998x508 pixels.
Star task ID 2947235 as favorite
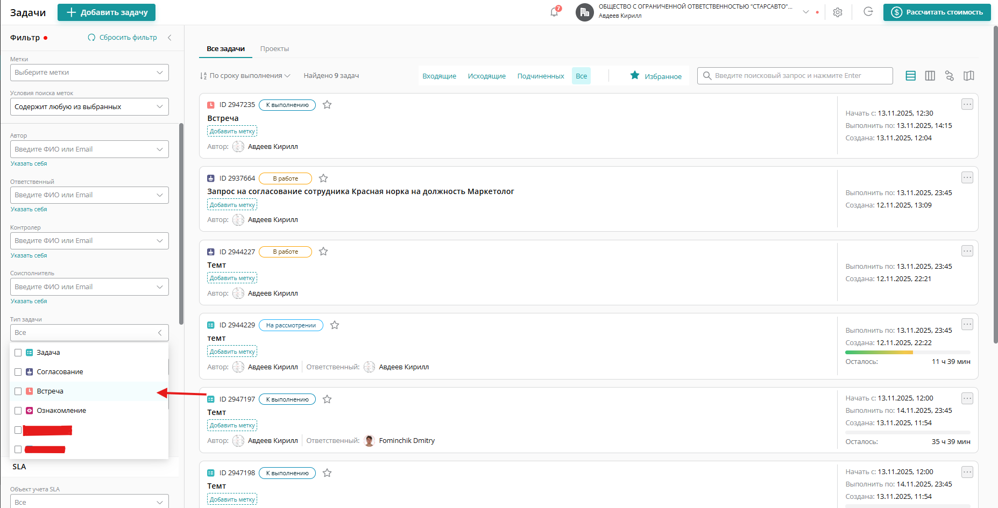[x=327, y=105]
